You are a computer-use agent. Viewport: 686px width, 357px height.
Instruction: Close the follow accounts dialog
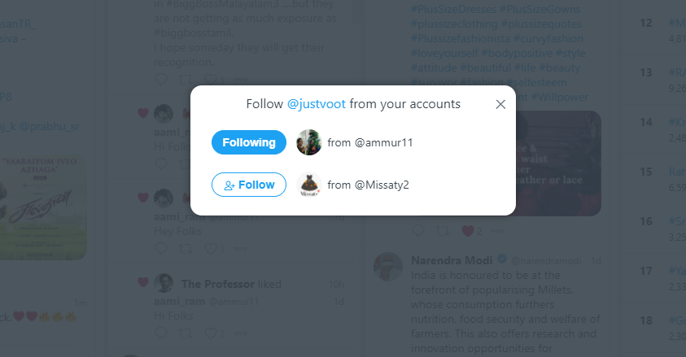[x=500, y=104]
